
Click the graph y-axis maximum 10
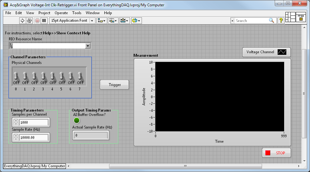[x=151, y=62]
